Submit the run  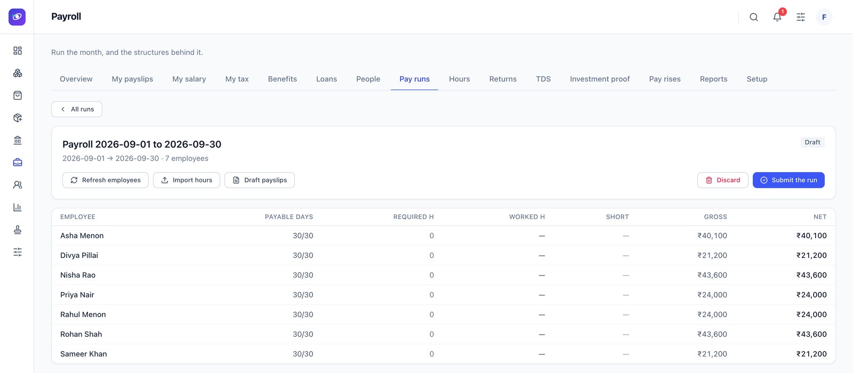pyautogui.click(x=788, y=180)
